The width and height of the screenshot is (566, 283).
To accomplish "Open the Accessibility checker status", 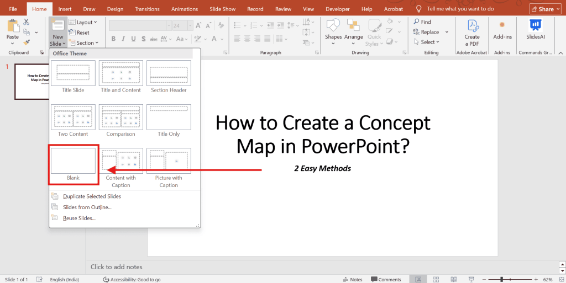I will click(132, 279).
